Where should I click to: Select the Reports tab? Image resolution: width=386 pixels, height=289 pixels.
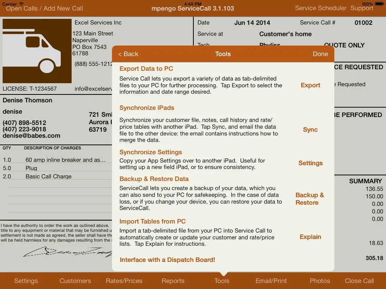(x=173, y=281)
